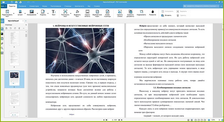Open the Файл menu
224x122 pixels.
3,6
